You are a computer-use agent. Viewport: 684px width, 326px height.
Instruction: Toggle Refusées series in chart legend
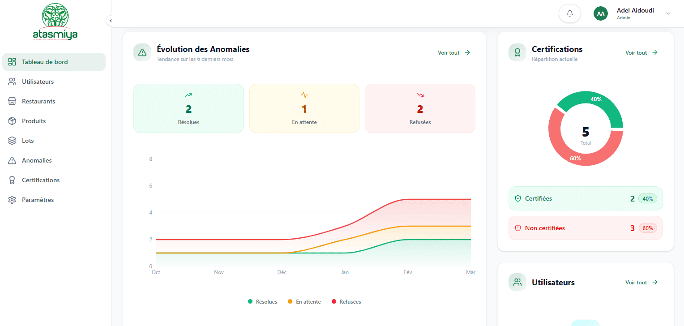[346, 302]
